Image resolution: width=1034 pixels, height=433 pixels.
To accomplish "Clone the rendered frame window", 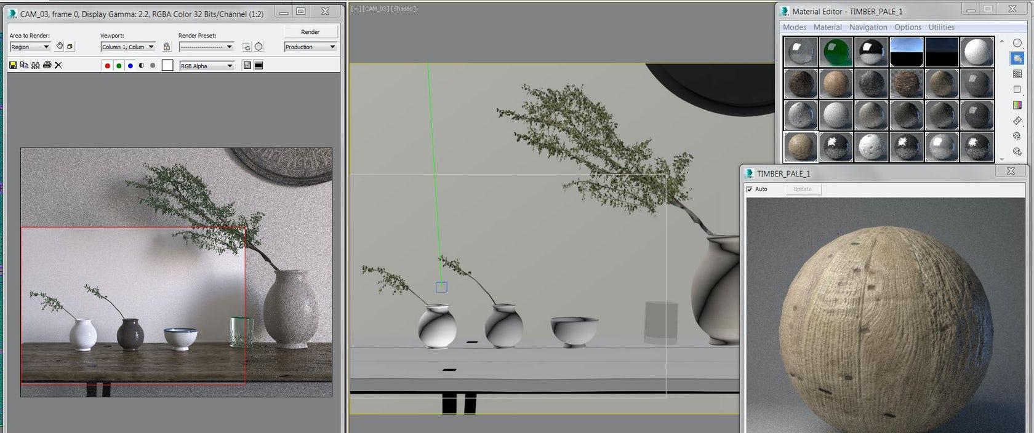I will 36,65.
